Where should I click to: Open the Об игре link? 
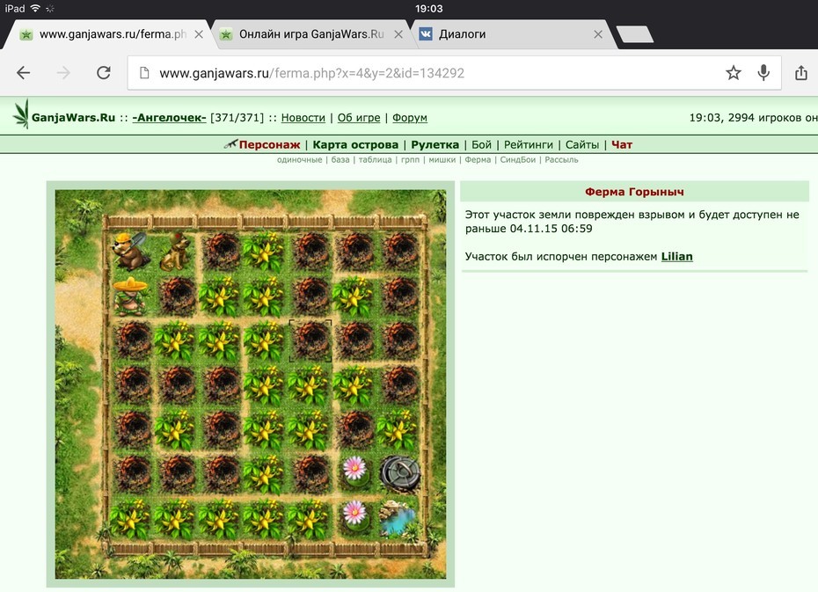[x=359, y=118]
